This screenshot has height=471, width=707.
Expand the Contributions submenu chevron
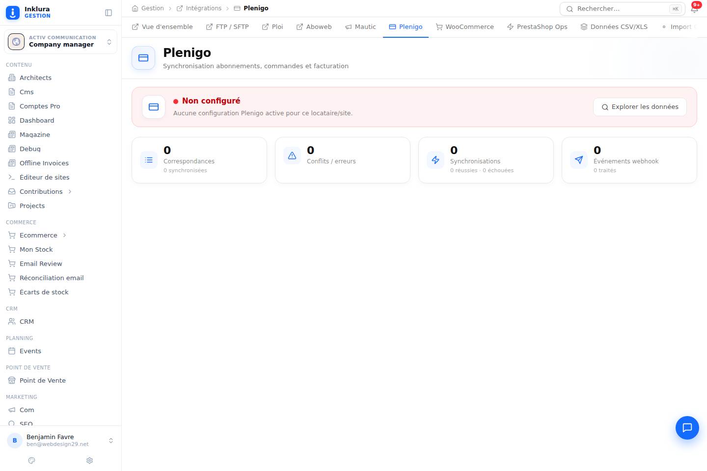pyautogui.click(x=70, y=191)
